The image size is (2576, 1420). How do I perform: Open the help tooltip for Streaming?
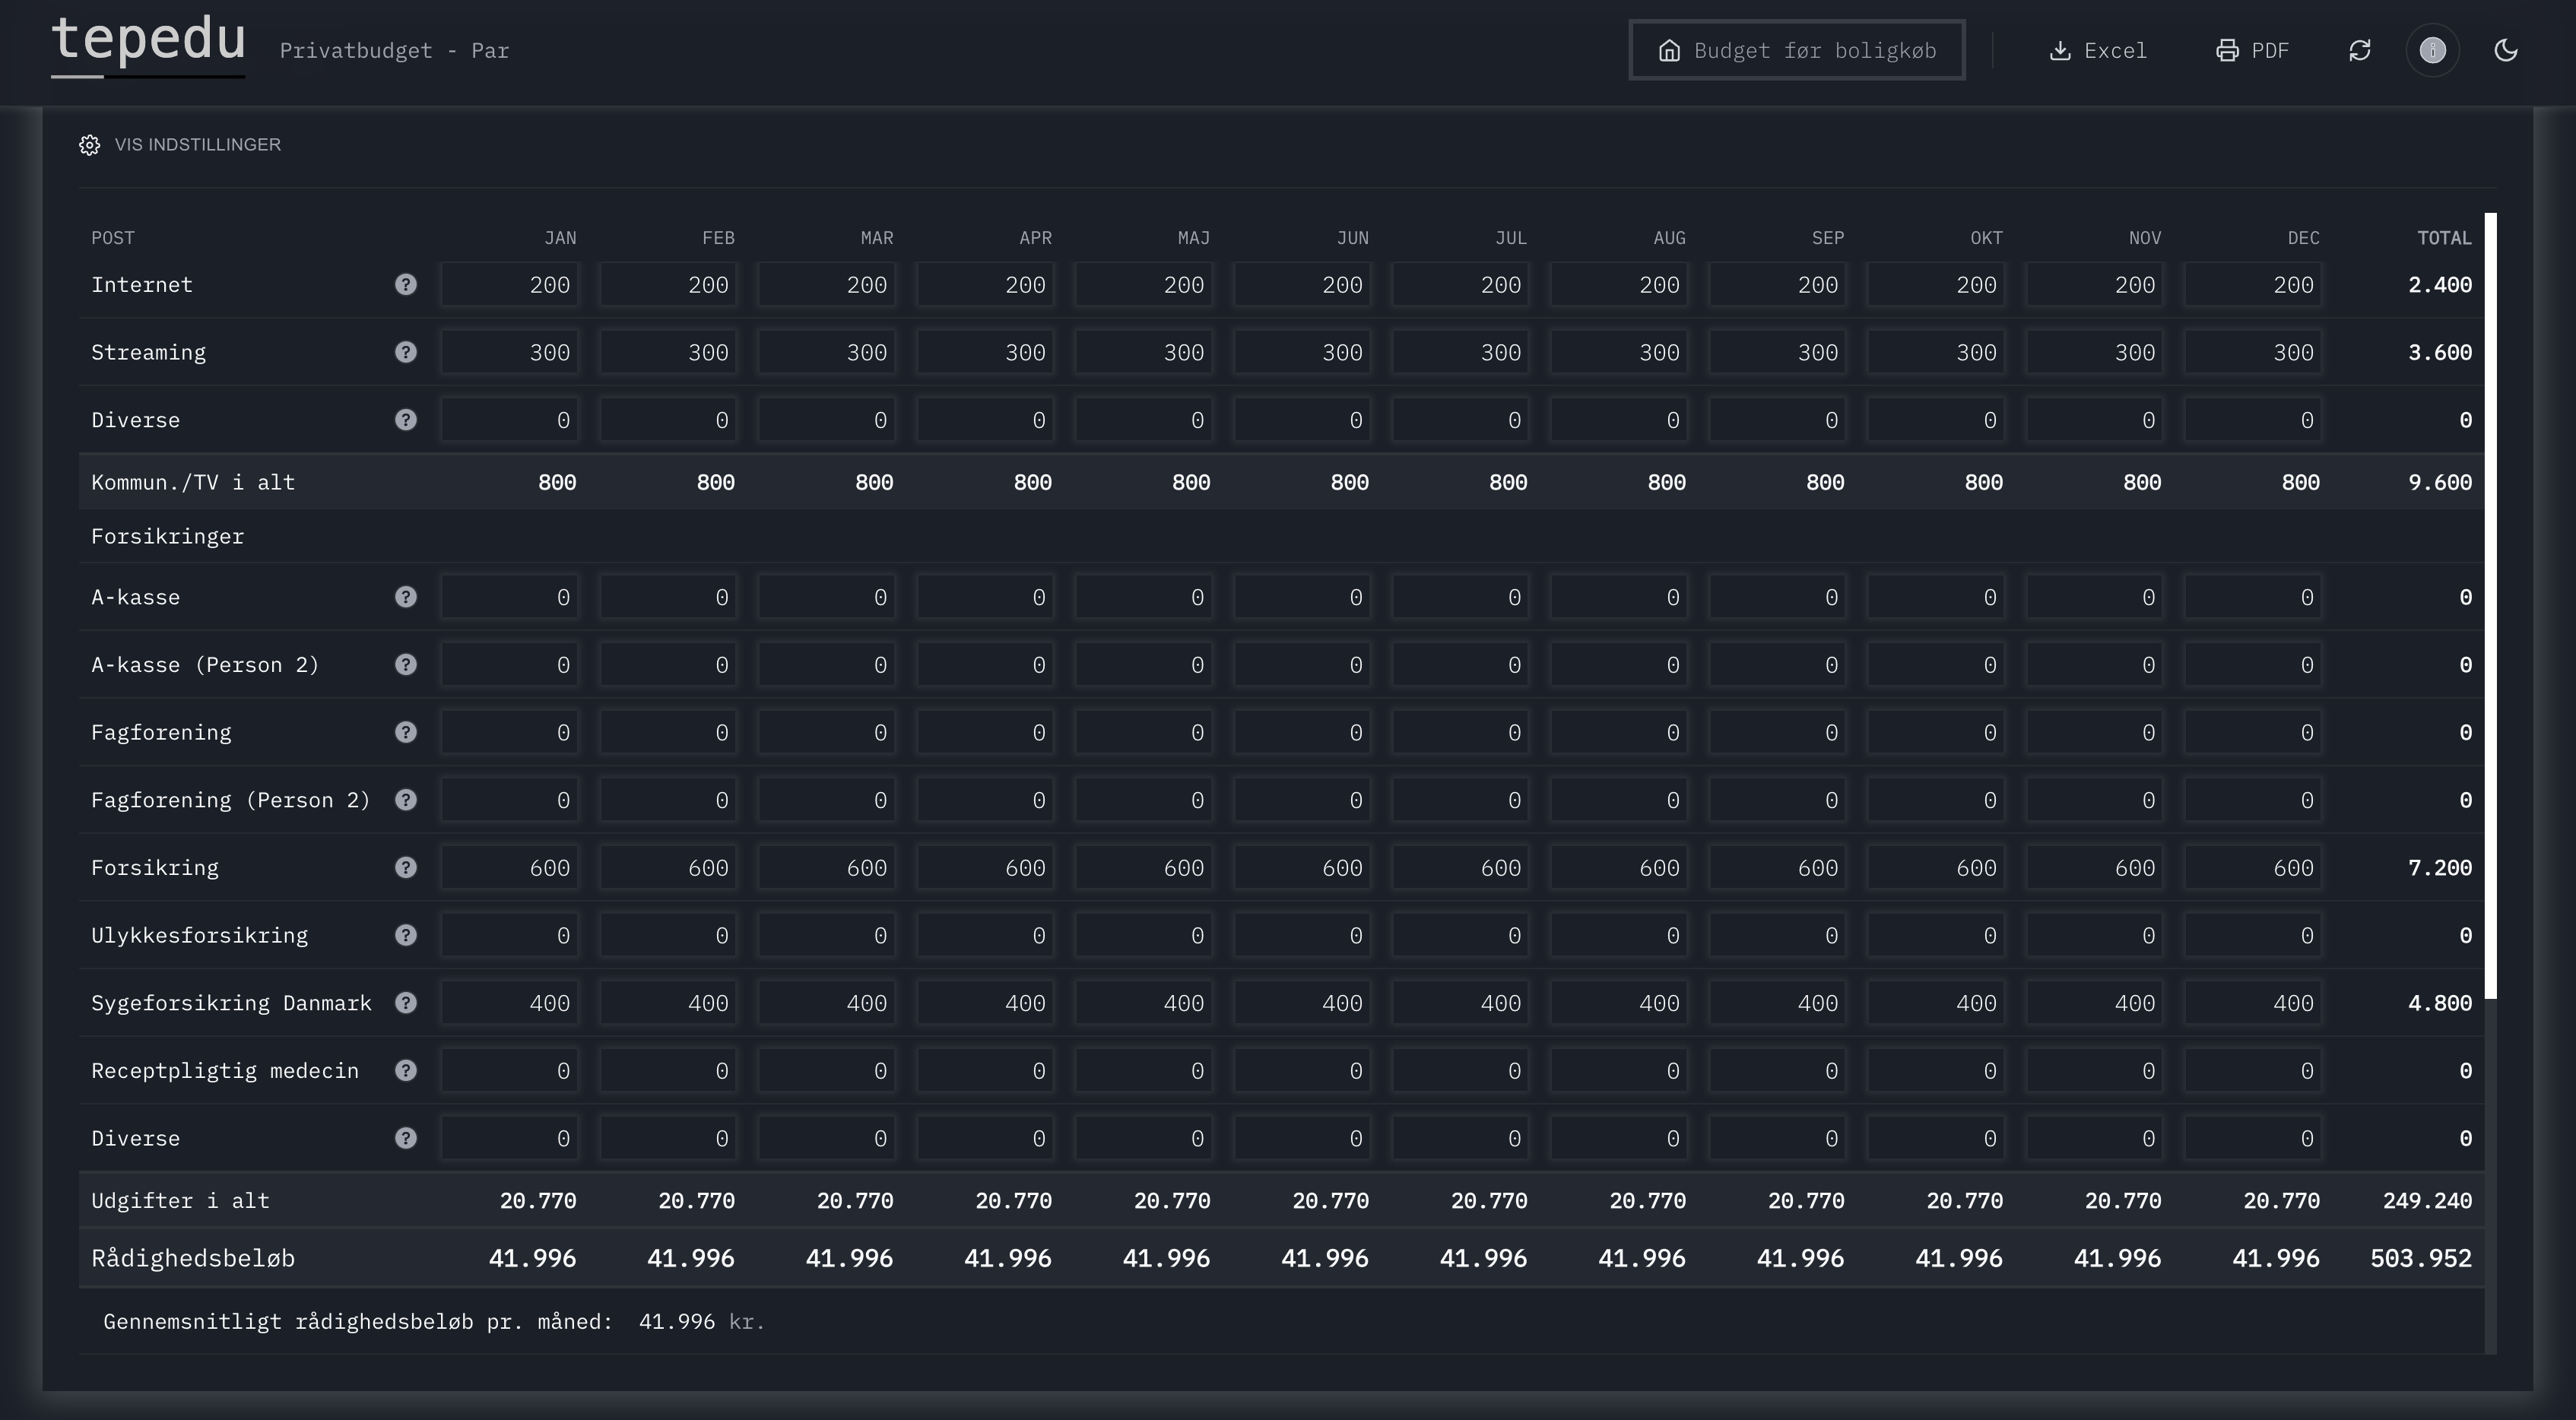[x=405, y=352]
